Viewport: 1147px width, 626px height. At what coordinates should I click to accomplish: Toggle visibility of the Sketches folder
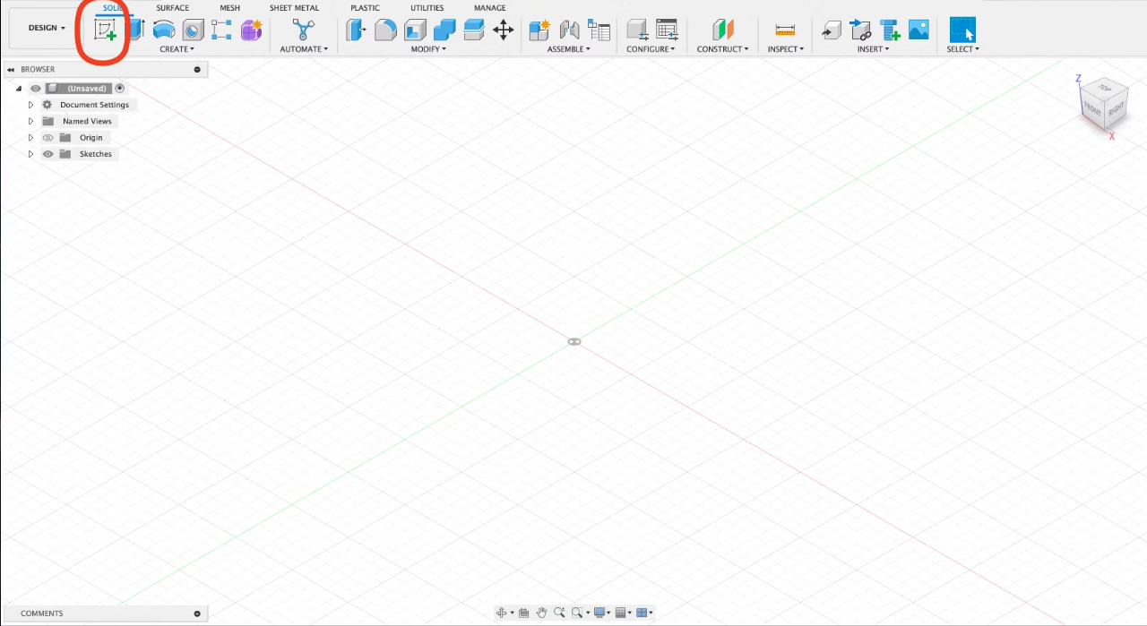click(48, 154)
